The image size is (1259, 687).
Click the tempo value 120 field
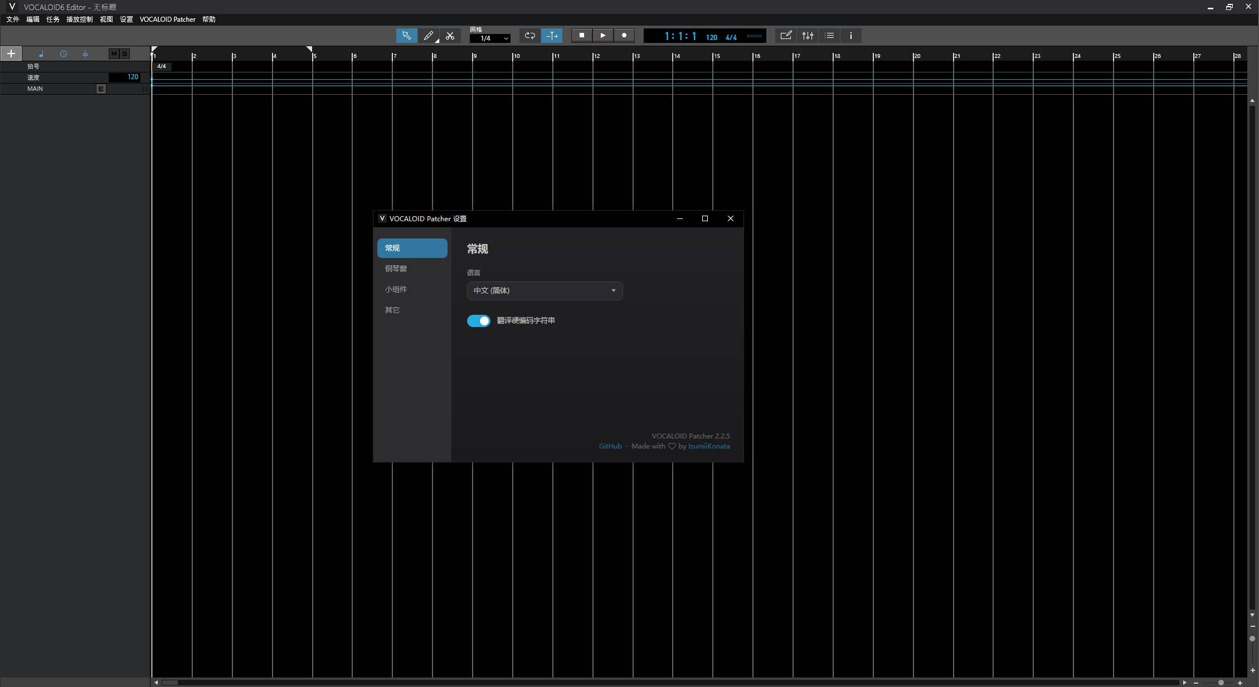click(x=124, y=77)
